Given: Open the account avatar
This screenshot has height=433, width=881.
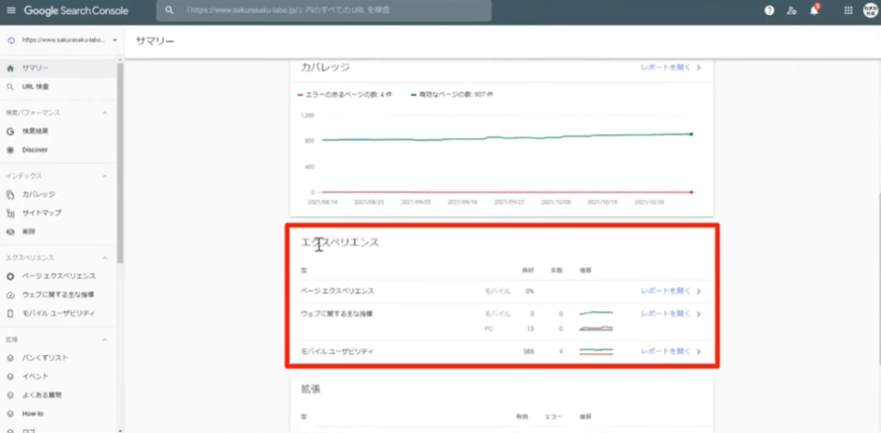Looking at the screenshot, I should pos(871,10).
